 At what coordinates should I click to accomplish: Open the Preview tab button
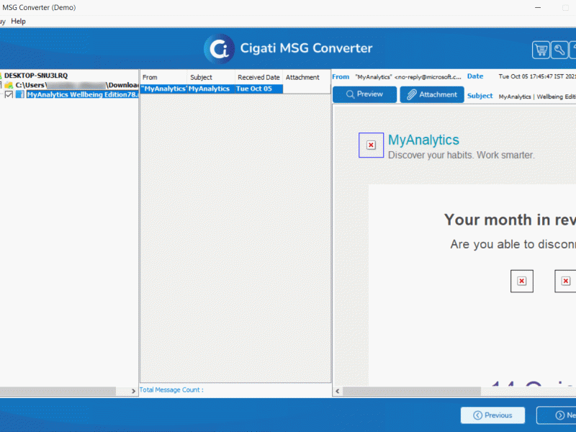(x=364, y=94)
